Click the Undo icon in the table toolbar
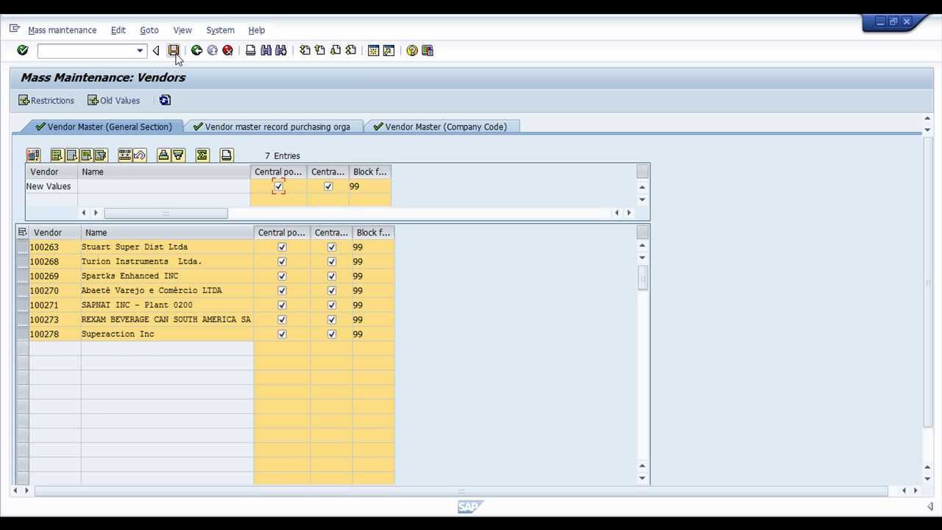 pos(140,155)
